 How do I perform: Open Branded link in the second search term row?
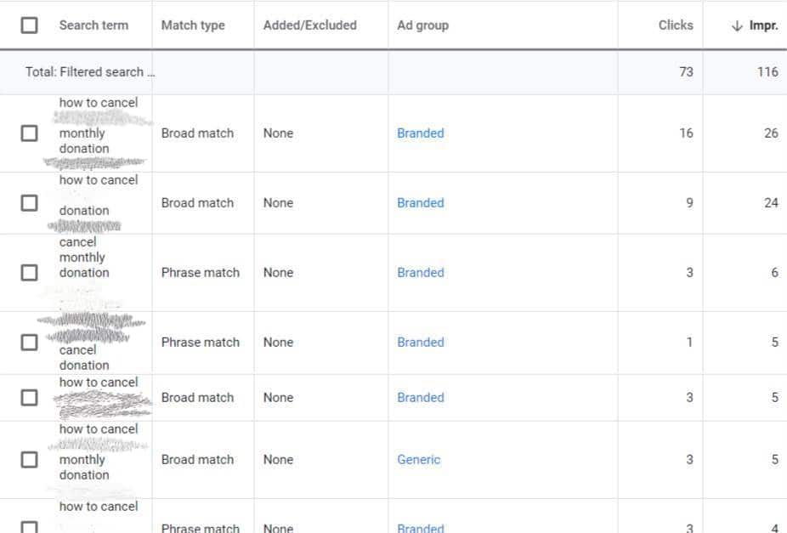[420, 202]
